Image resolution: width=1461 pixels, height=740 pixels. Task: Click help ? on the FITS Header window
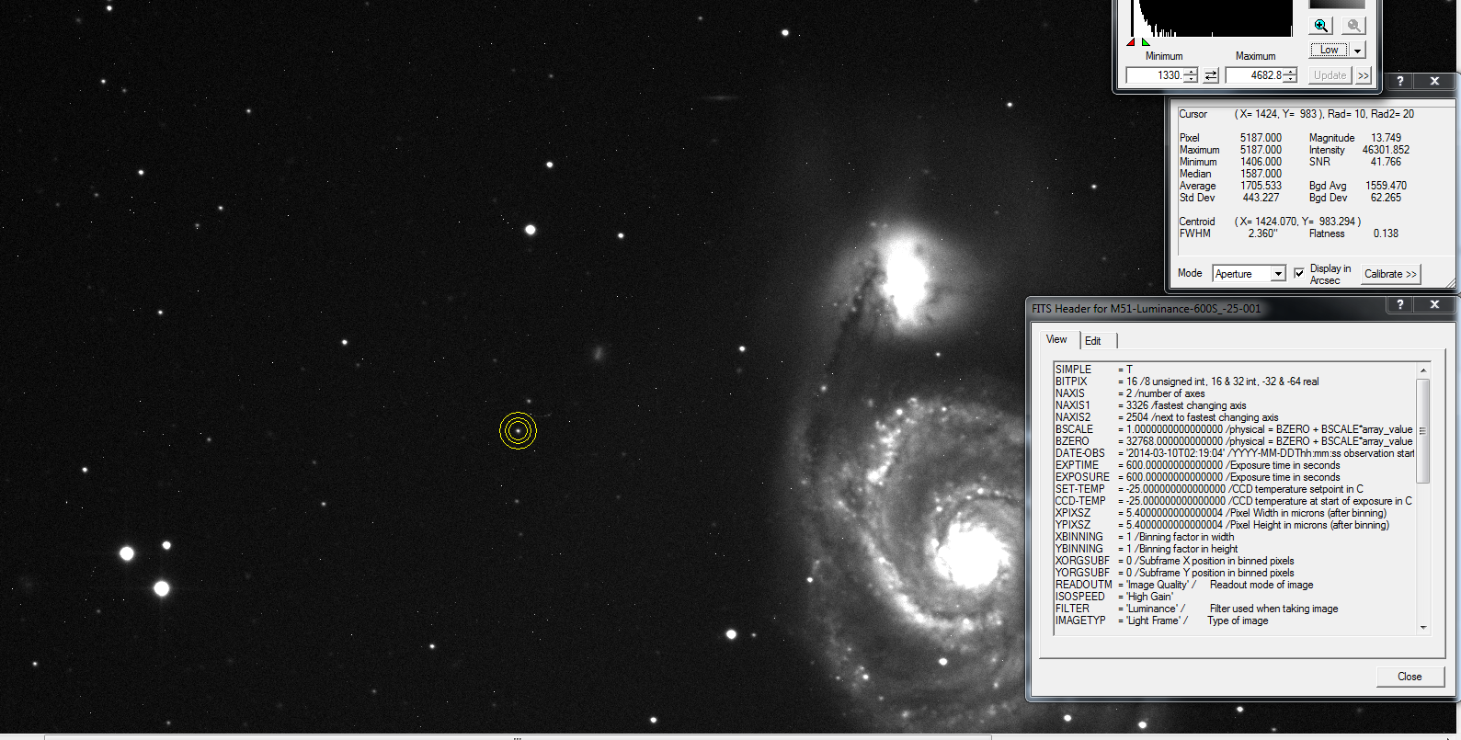[1400, 304]
